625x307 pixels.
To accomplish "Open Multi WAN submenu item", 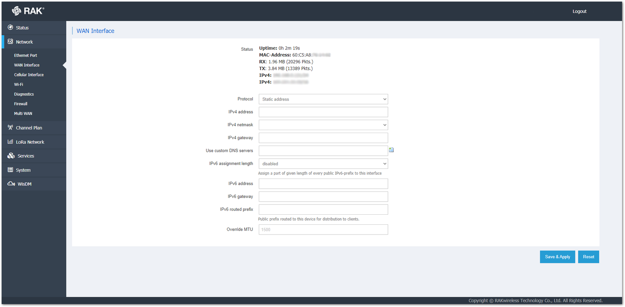I will coord(23,113).
